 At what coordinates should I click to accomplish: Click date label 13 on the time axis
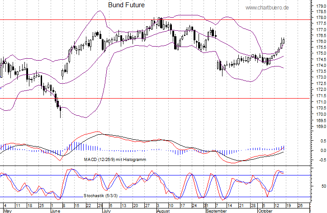(124, 206)
